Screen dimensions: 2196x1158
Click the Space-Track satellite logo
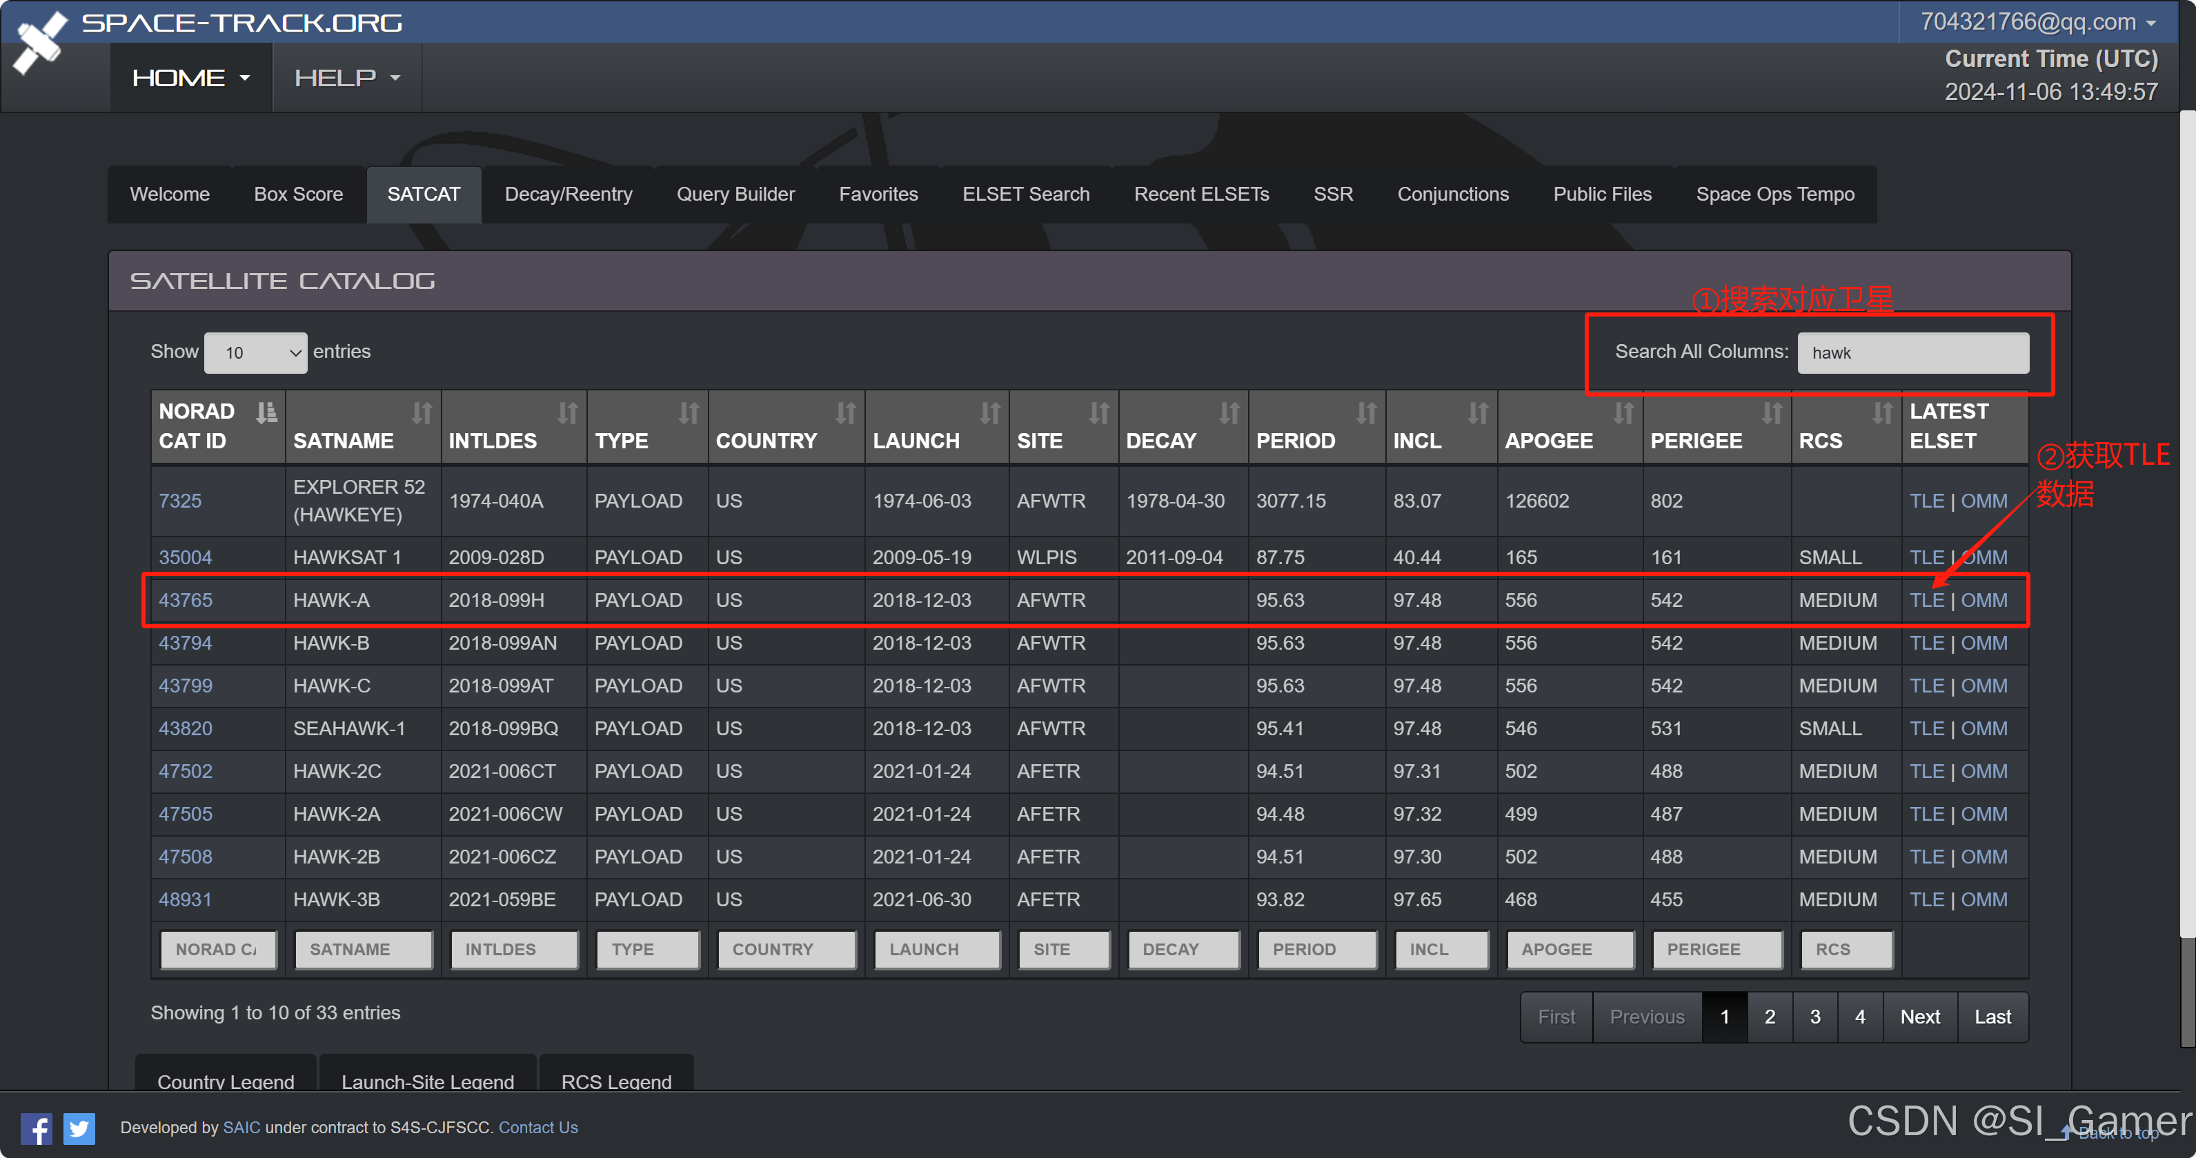(x=39, y=43)
